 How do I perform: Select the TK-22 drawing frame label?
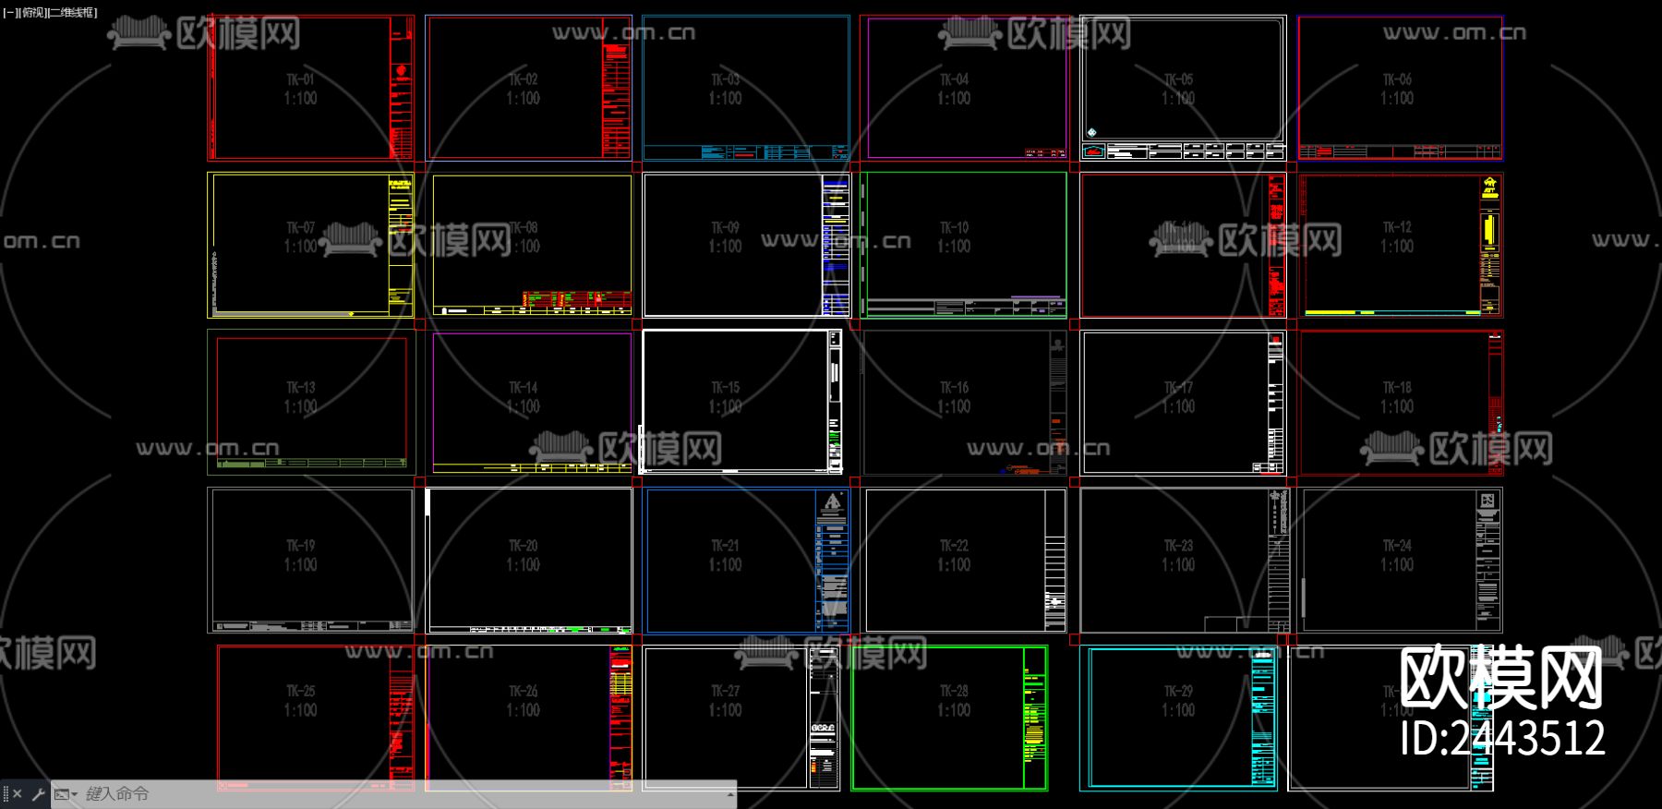pos(954,546)
